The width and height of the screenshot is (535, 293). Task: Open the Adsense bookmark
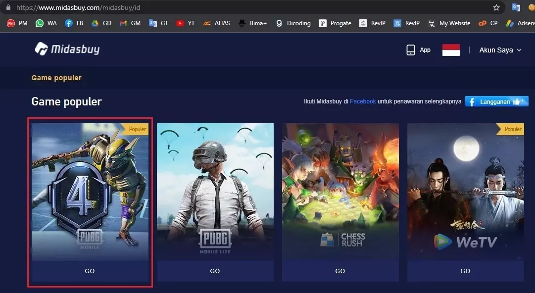pyautogui.click(x=520, y=23)
